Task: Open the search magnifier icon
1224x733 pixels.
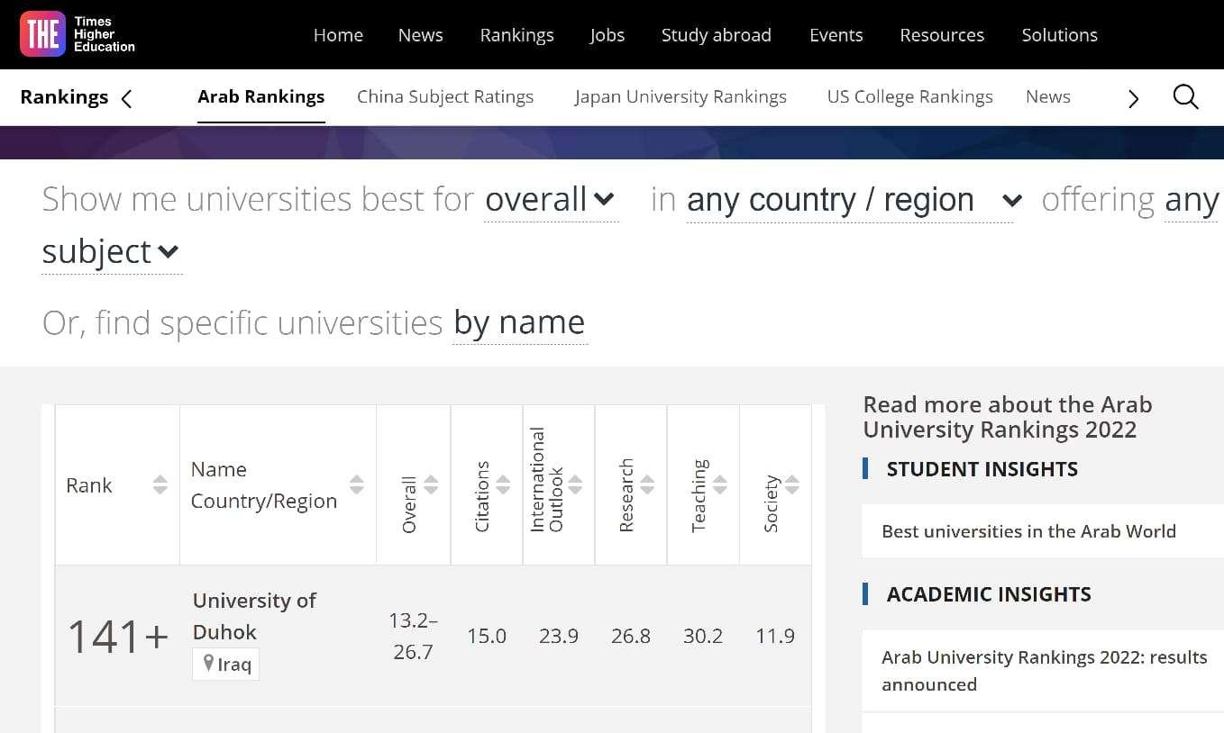Action: 1185,97
